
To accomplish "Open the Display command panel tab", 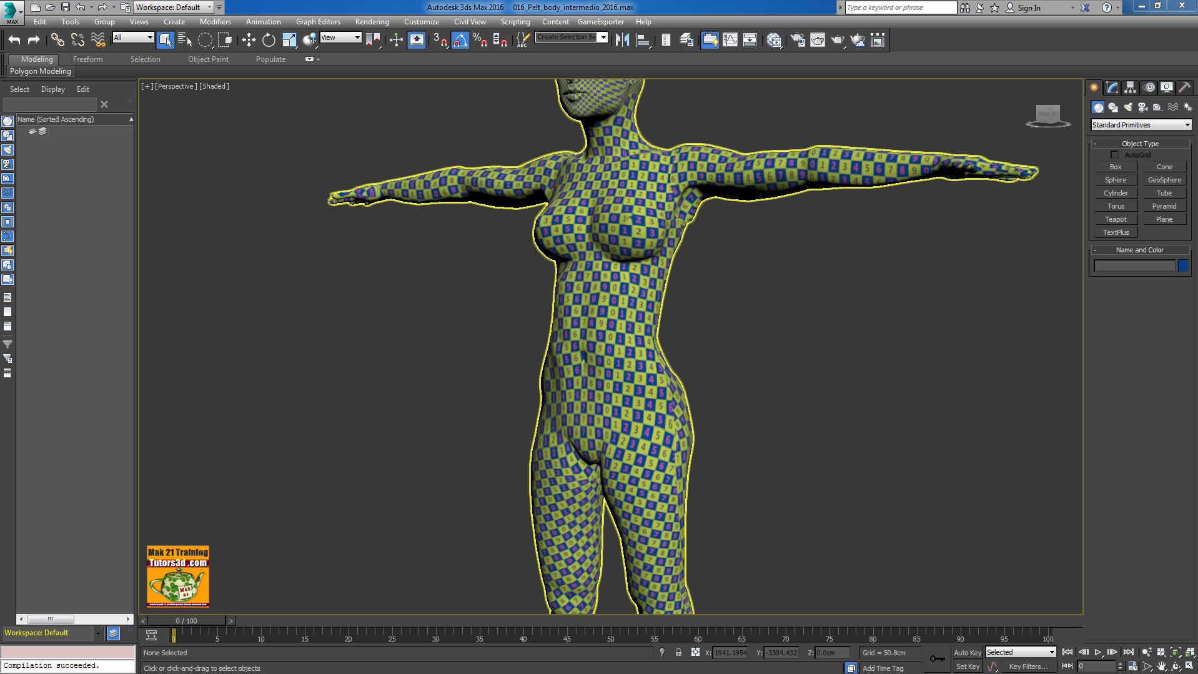I will coord(1166,87).
